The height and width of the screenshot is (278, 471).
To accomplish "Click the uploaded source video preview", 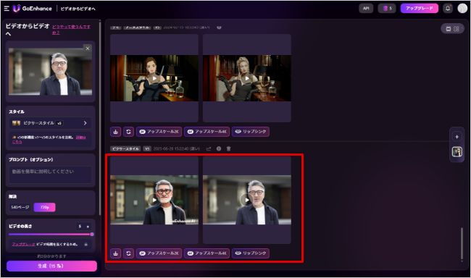I will [x=50, y=72].
